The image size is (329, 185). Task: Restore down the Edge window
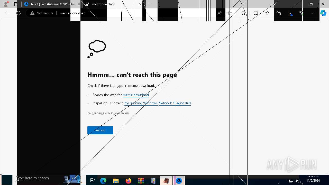[311, 4]
